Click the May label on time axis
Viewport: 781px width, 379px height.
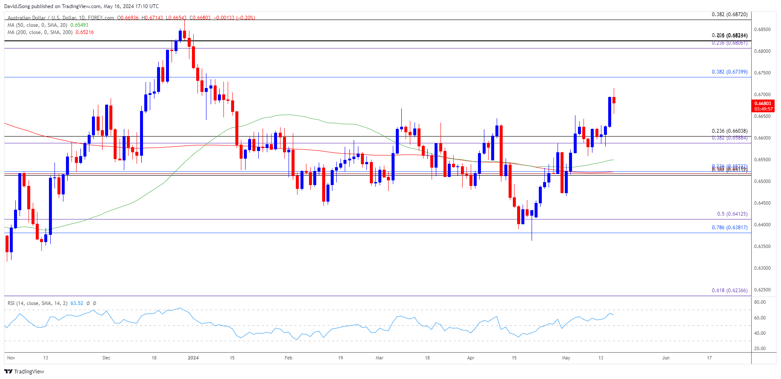(566, 358)
